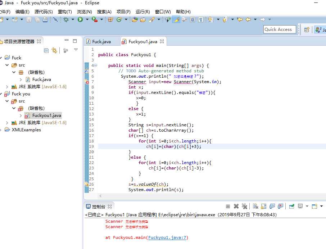This screenshot has height=249, width=326.
Task: Close the 项目资源管理器 view
Action: 39,41
